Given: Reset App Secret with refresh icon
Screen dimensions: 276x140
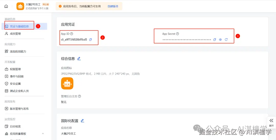Looking at the screenshot, I should coord(226,40).
